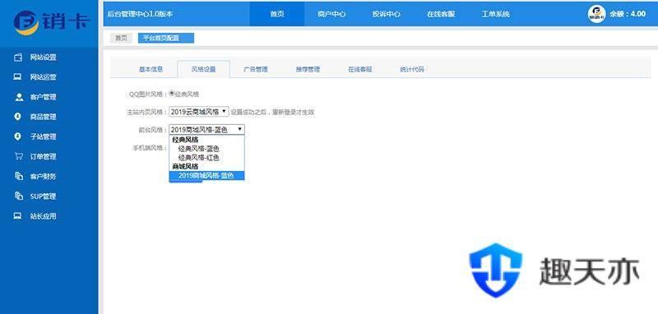Open 工单系统 in the top navigation
This screenshot has width=658, height=314.
click(x=495, y=14)
